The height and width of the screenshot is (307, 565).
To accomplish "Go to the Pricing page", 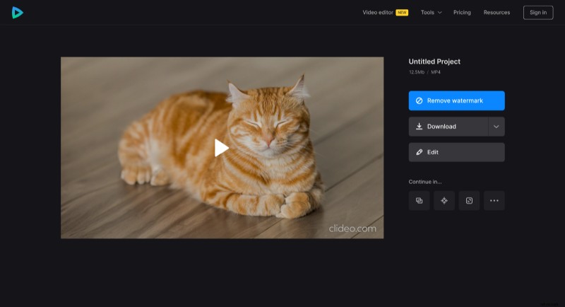I will coord(462,12).
